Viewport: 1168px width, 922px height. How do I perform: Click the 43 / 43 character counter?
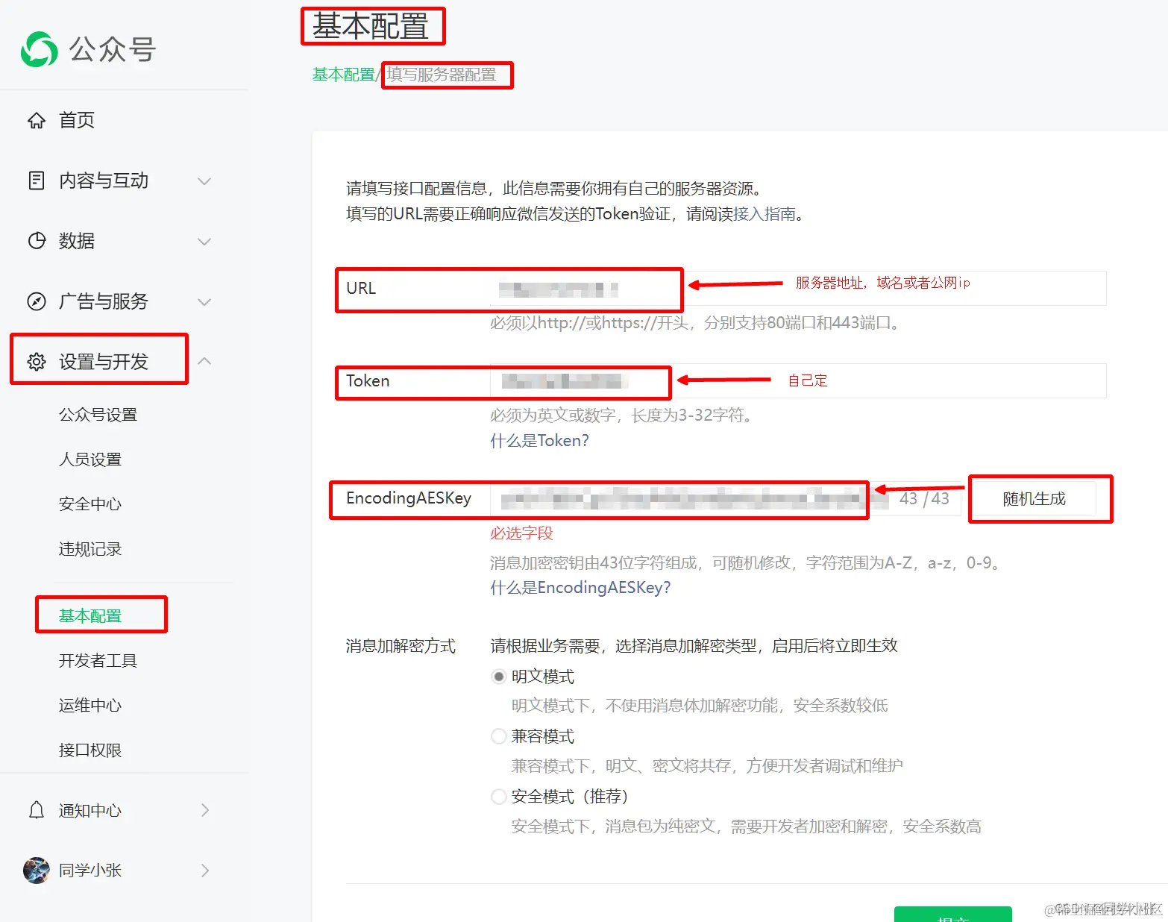tap(924, 498)
